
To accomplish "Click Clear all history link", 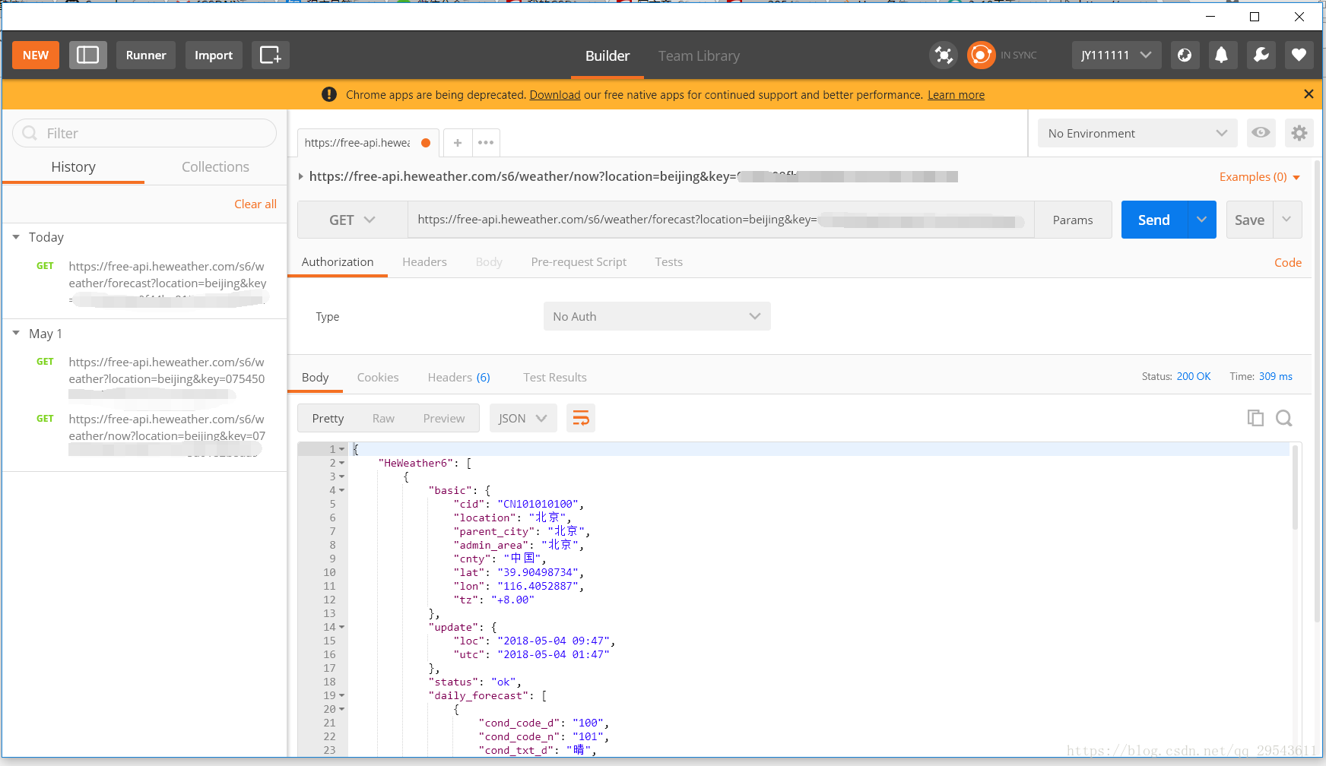I will (255, 204).
